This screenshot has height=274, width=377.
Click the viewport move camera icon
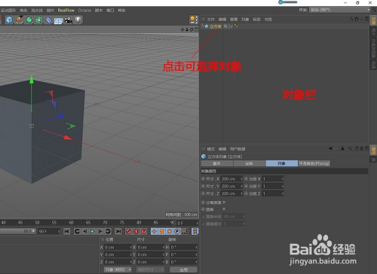(182, 29)
